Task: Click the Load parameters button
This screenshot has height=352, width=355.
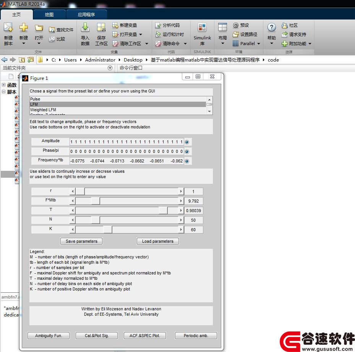Action: coord(157,241)
